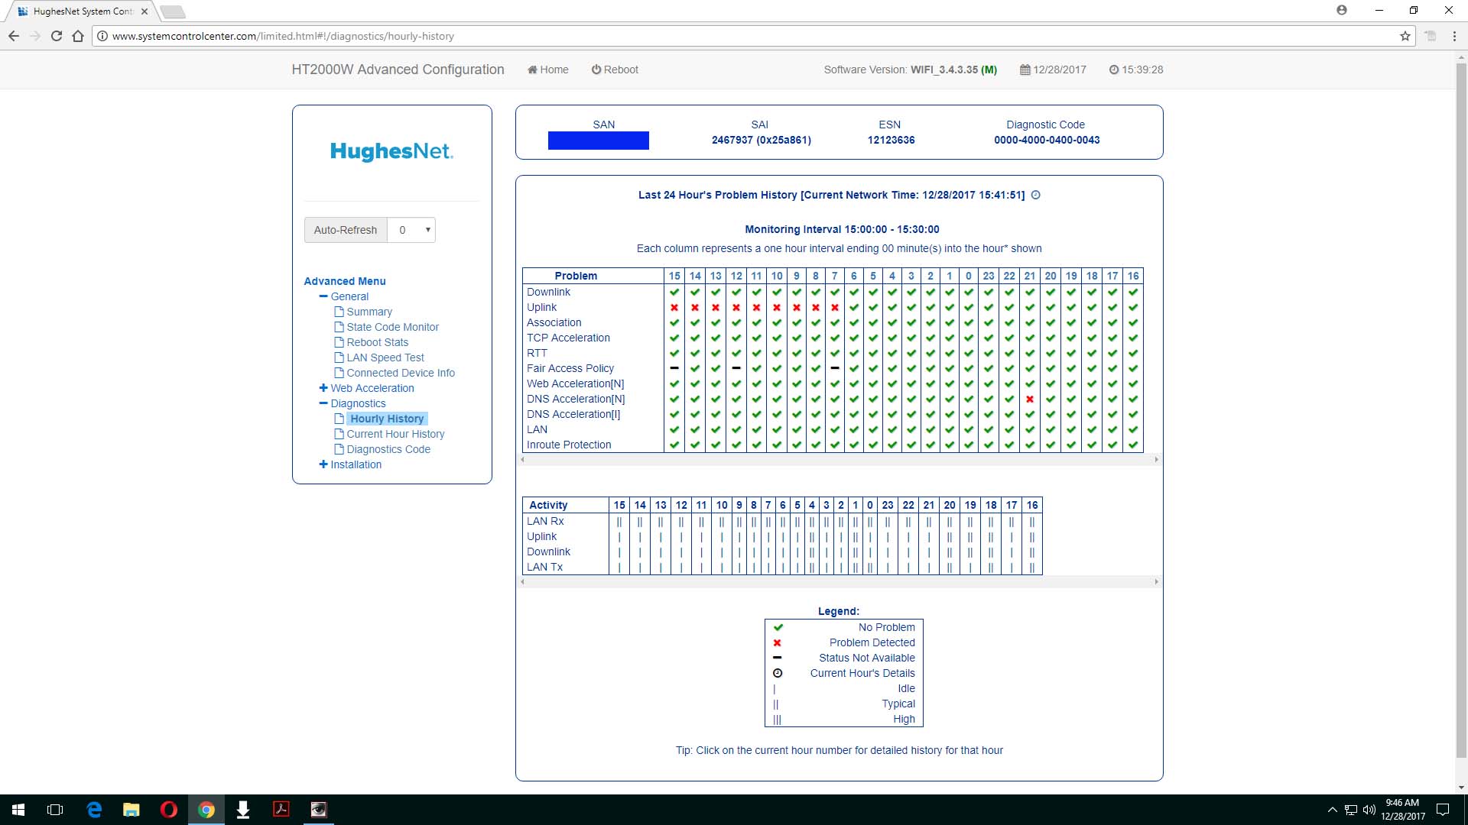Open a new browser tab
This screenshot has width=1468, height=825.
click(173, 11)
